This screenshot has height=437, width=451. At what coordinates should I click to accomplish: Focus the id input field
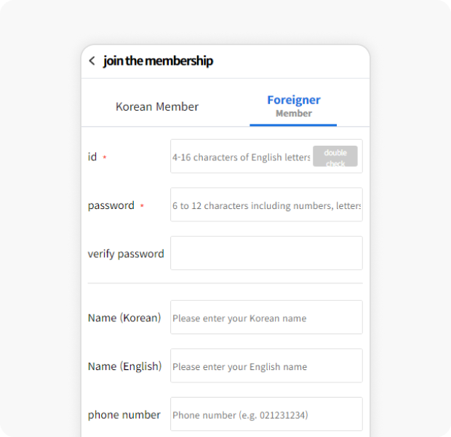240,157
